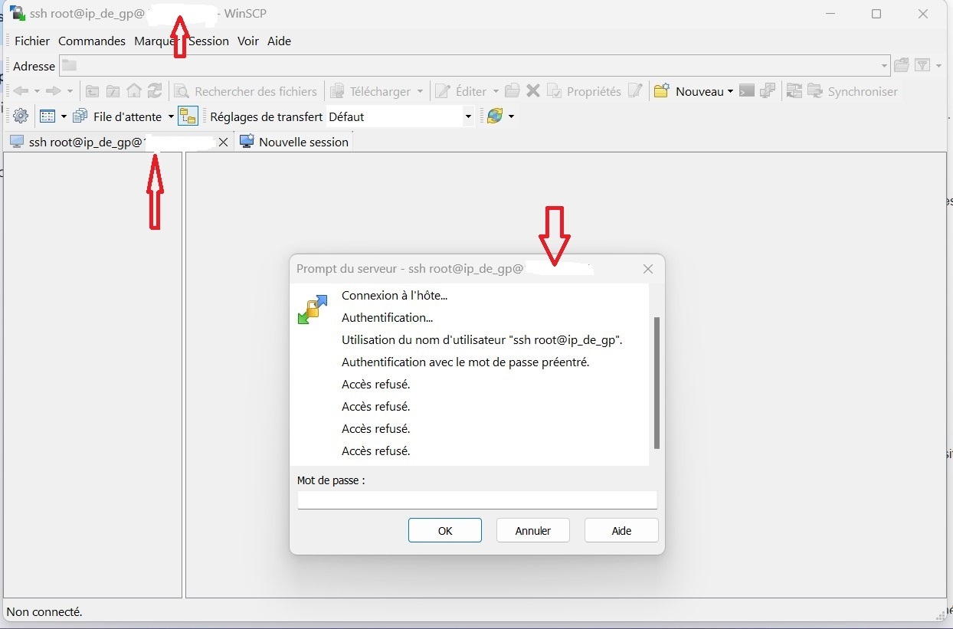Viewport: 953px width, 629px height.
Task: Click the filter funnel icon
Action: coord(922,66)
